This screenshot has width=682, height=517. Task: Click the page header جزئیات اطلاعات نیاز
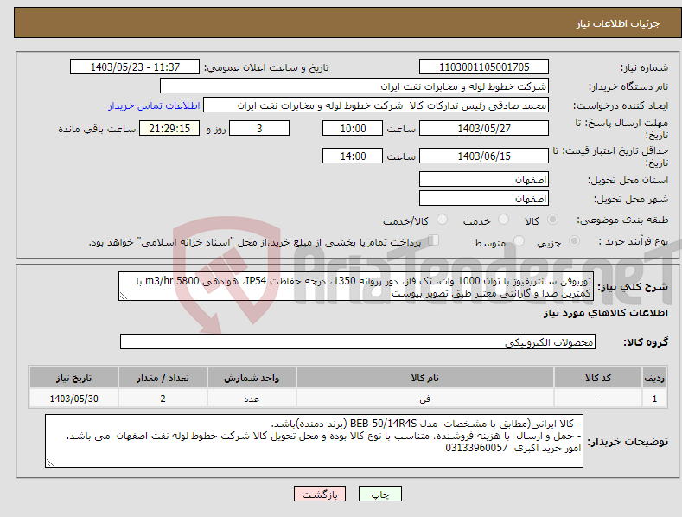click(x=618, y=23)
